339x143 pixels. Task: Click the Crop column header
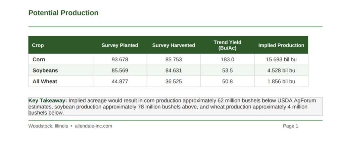coord(38,45)
